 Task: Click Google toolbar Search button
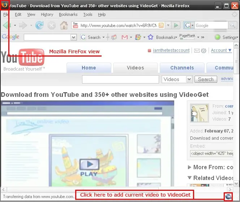92,37
